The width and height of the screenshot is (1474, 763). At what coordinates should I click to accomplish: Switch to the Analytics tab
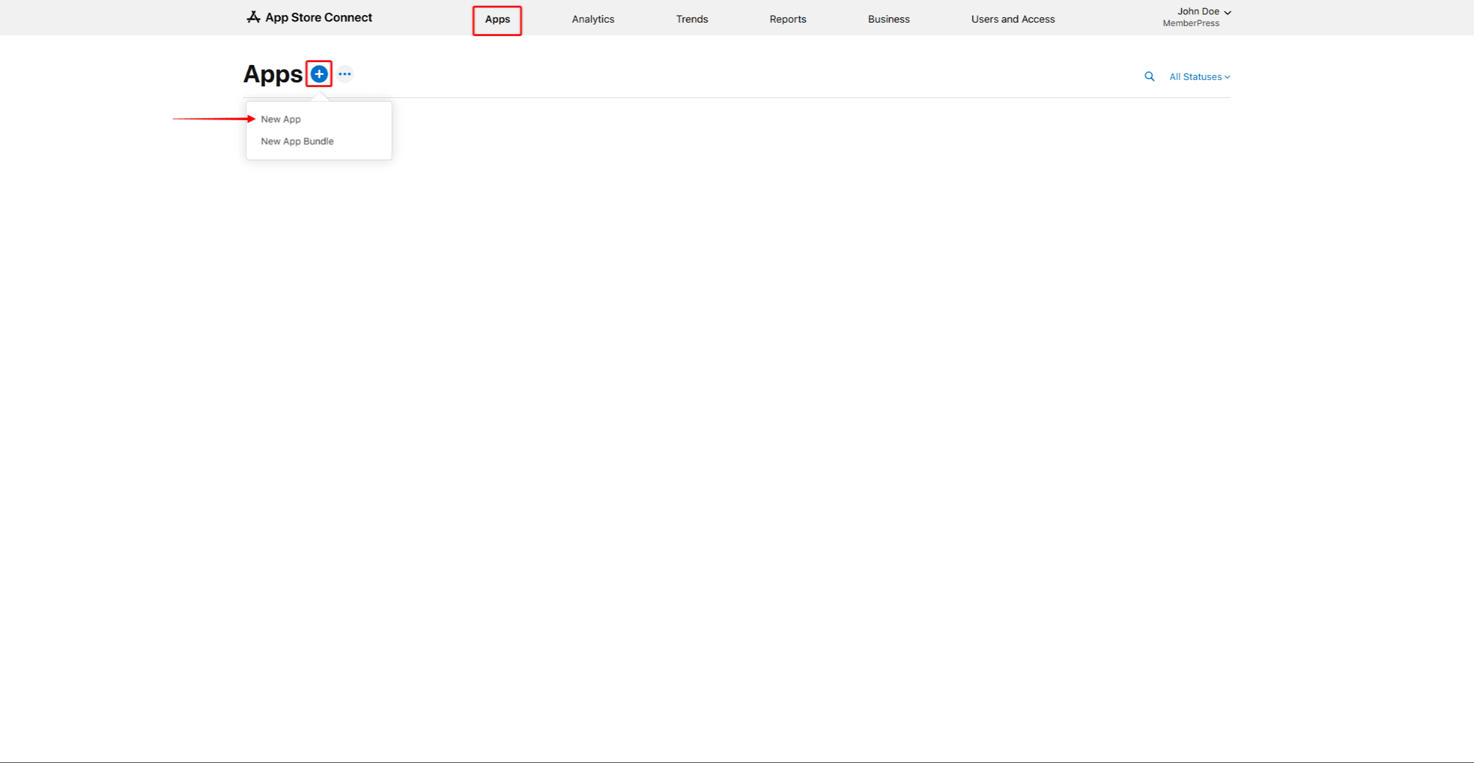(x=593, y=19)
